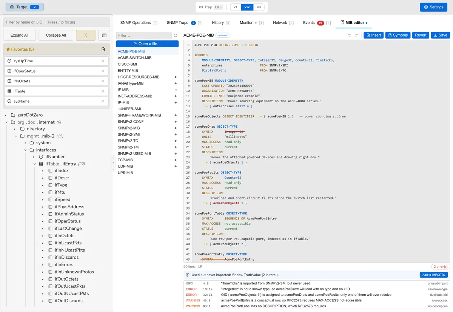
Task: Click the IF-MIB modified marker icon
Action: tap(176, 90)
